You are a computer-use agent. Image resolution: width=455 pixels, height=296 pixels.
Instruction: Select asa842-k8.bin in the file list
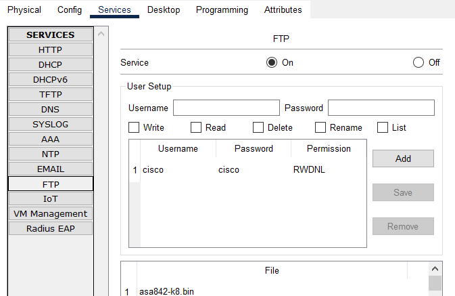tap(167, 291)
